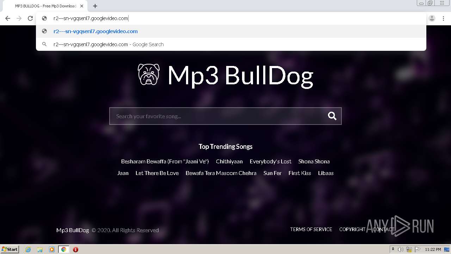This screenshot has width=451, height=254.
Task: Click the footer Mp3 BullDog link
Action: pyautogui.click(x=73, y=230)
